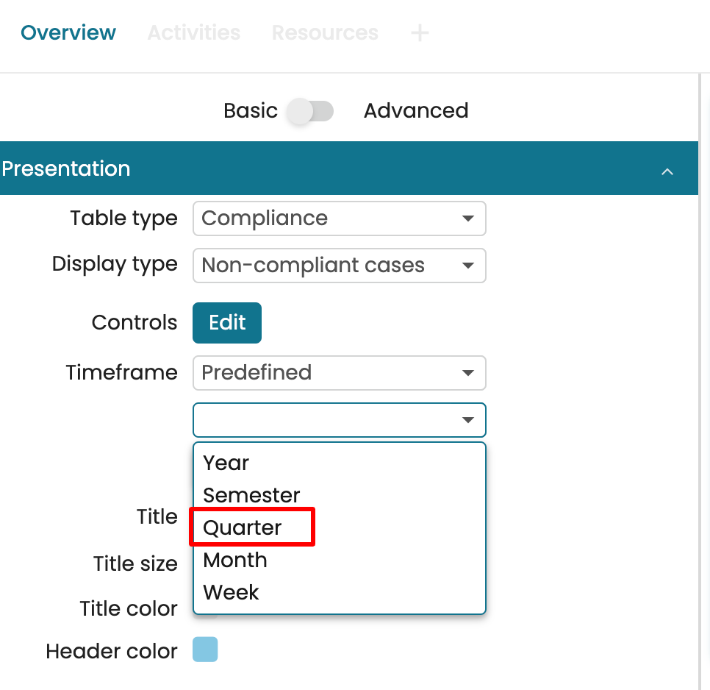
Task: Open the Display type dropdown
Action: [339, 265]
